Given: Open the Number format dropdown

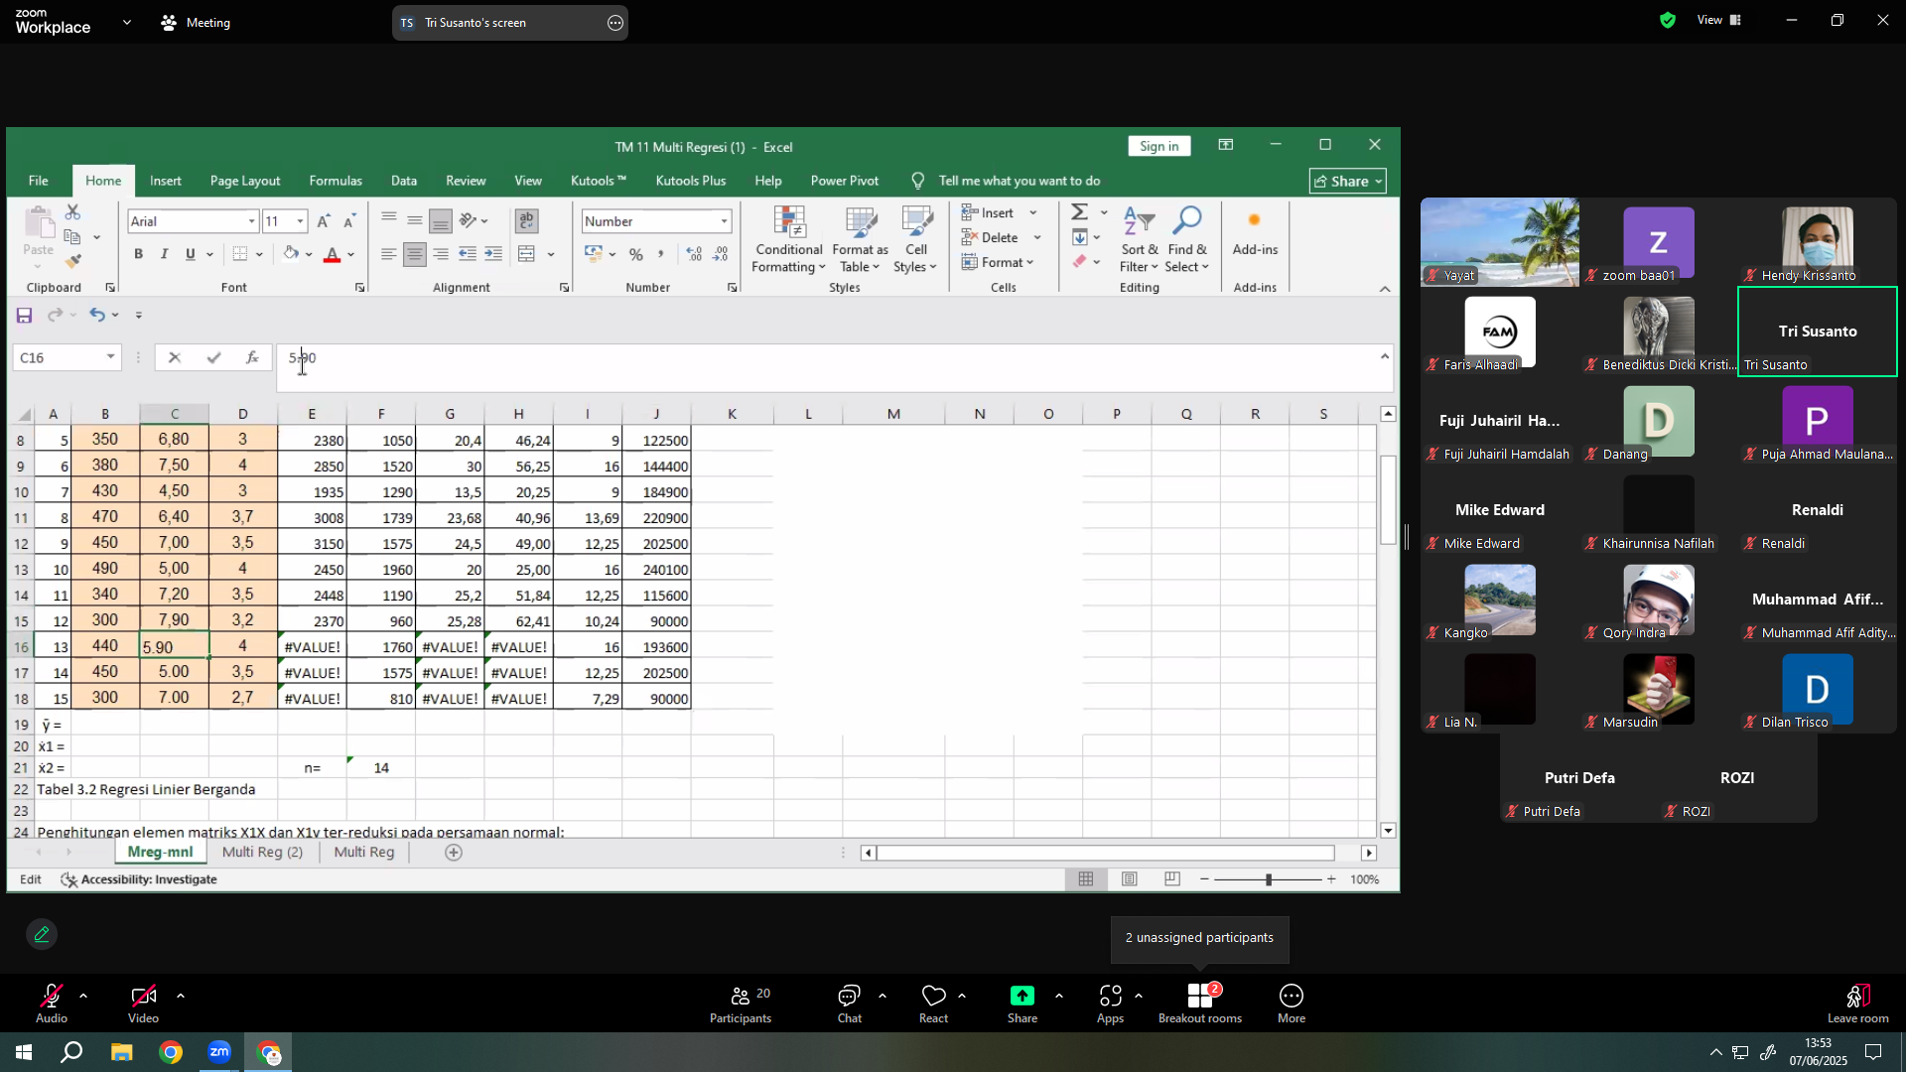Looking at the screenshot, I should tap(725, 221).
